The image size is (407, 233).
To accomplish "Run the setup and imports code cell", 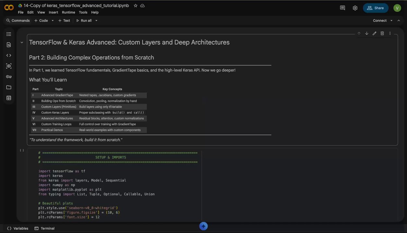I will [22, 150].
